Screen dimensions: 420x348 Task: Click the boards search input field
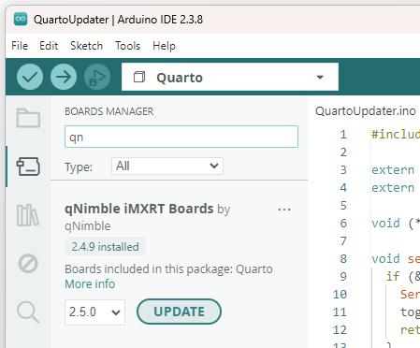coord(181,137)
